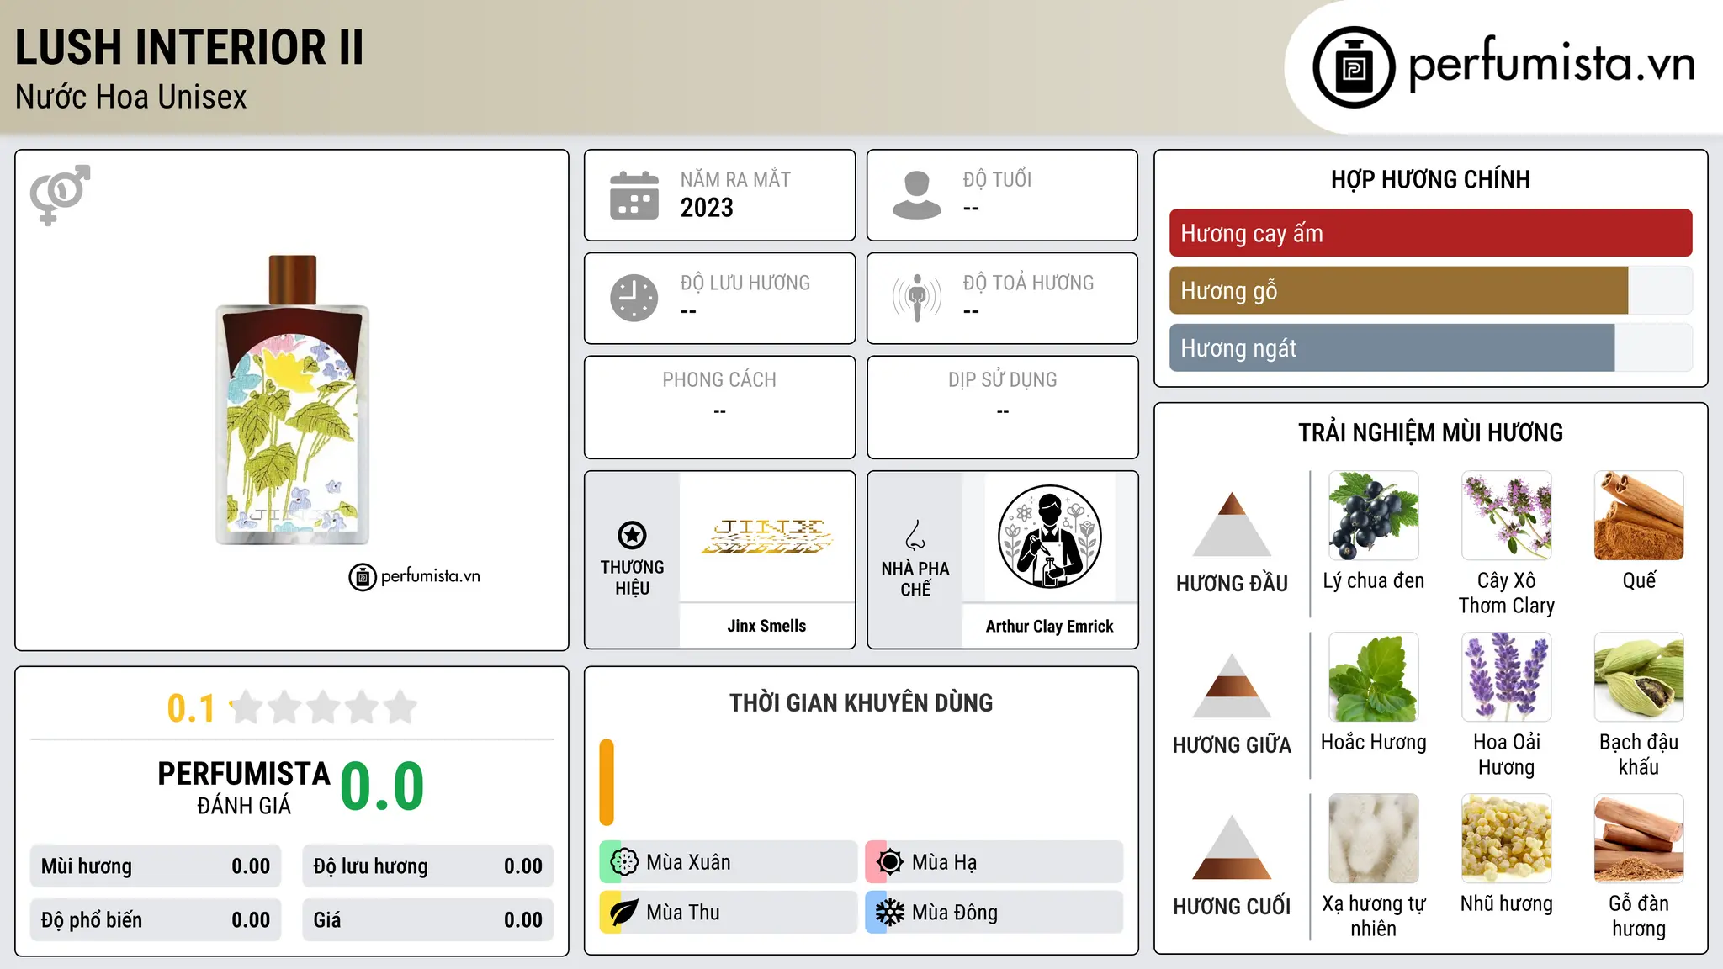Click the Độ lưu hương score row
This screenshot has height=969, width=1723.
point(428,866)
